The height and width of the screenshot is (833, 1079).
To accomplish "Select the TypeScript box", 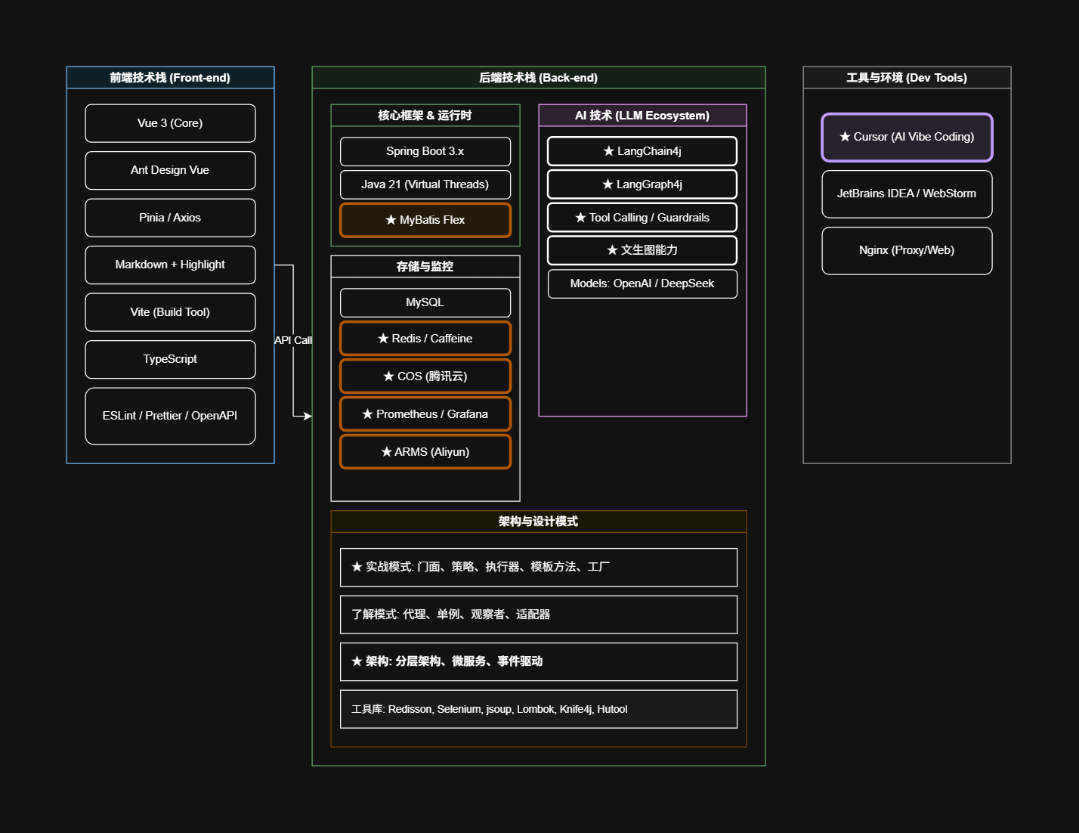I will tap(170, 360).
